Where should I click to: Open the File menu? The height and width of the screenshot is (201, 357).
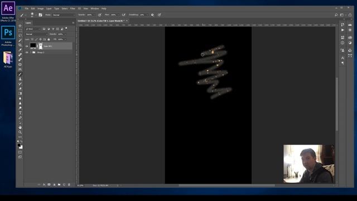(x=27, y=8)
